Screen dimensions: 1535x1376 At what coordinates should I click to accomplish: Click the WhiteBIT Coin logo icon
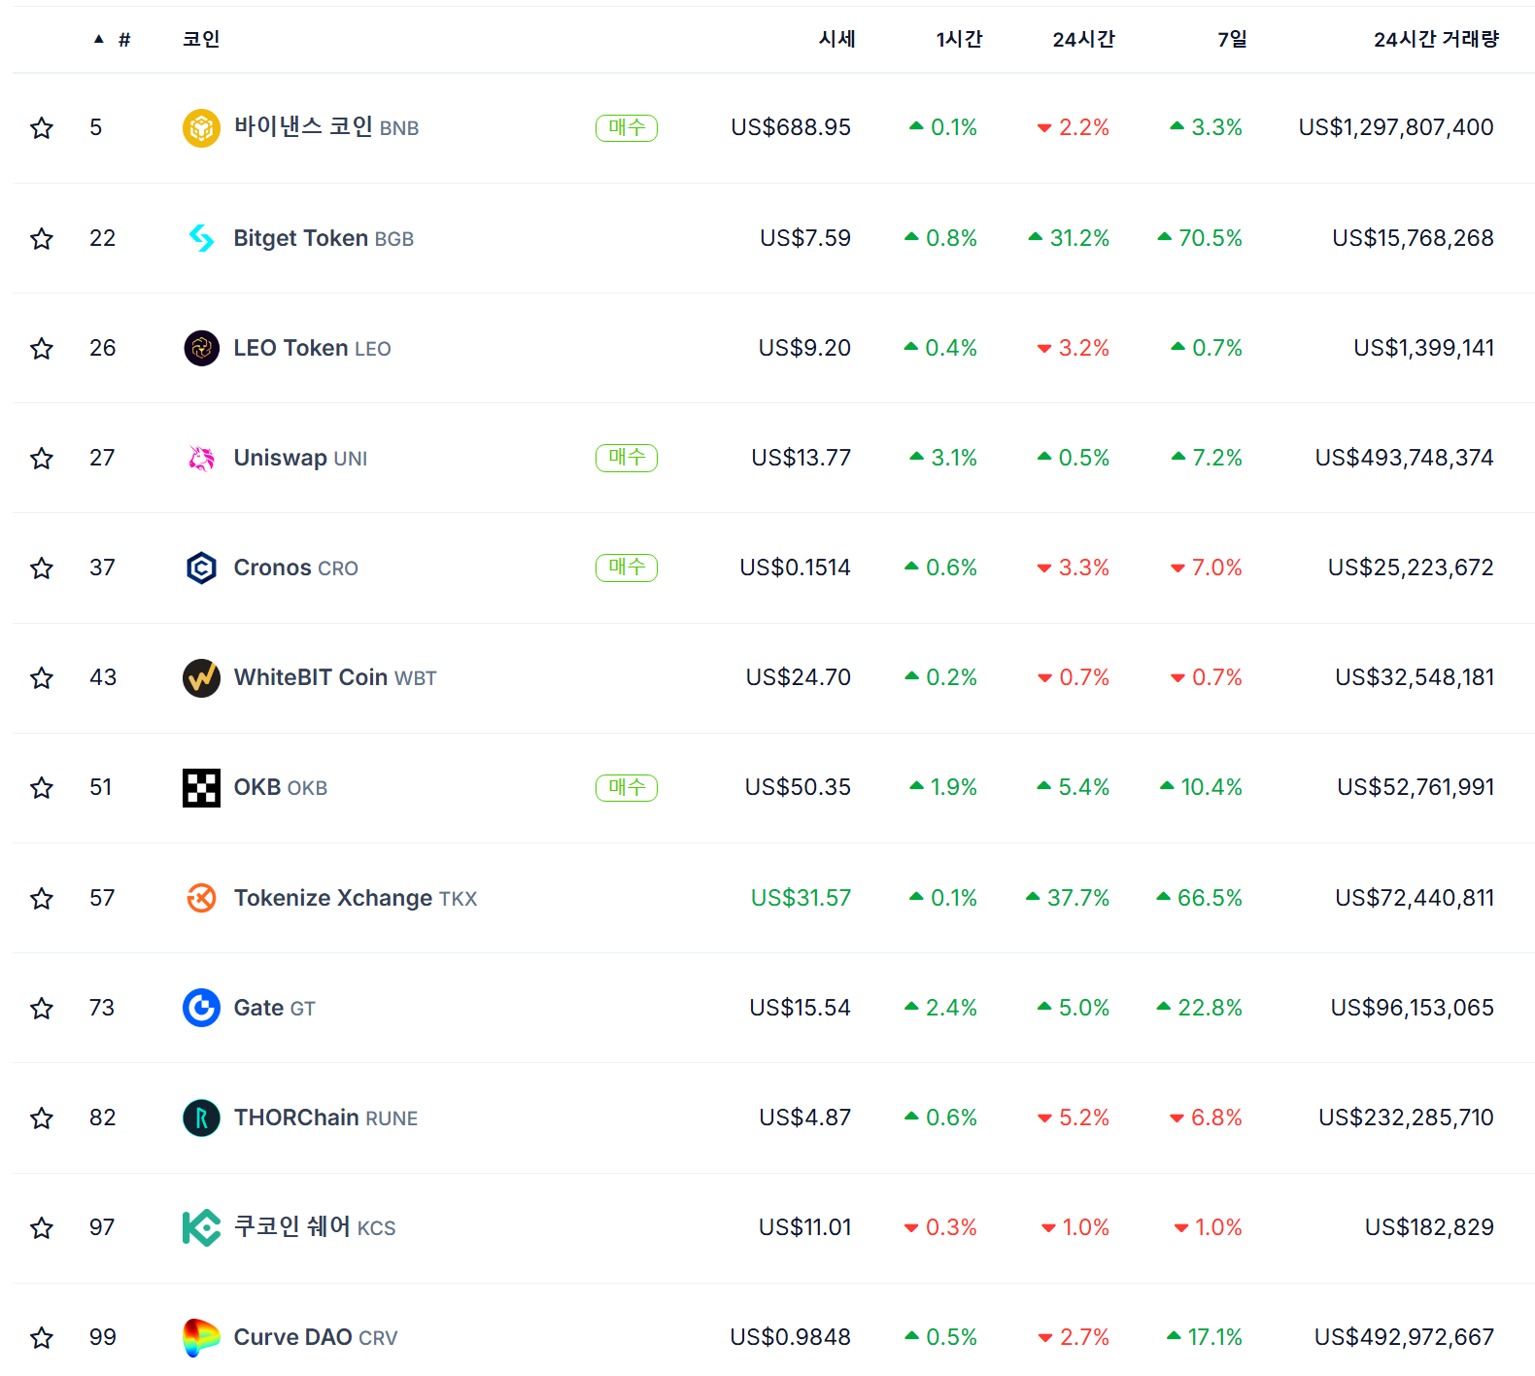coord(201,677)
